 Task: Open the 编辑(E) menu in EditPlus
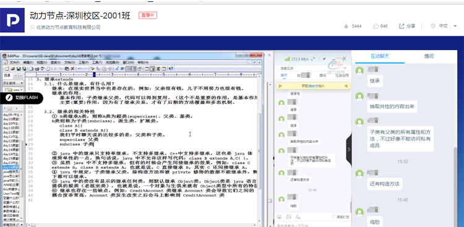(x=28, y=62)
